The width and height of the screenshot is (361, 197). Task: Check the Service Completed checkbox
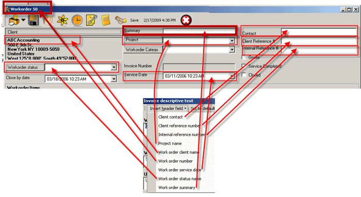click(244, 66)
